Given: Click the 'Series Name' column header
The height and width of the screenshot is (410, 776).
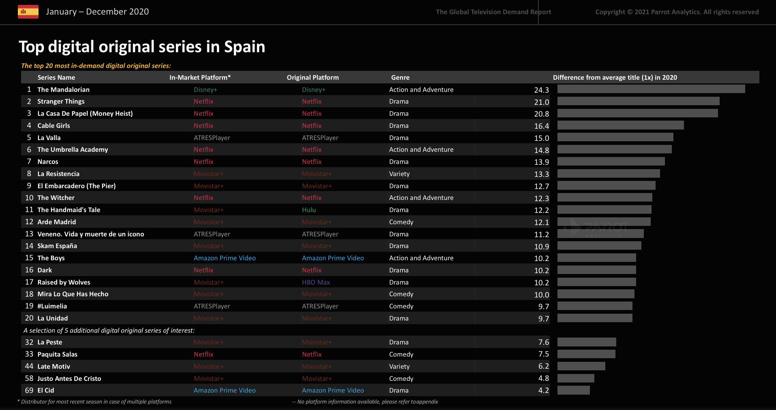Looking at the screenshot, I should [x=56, y=77].
